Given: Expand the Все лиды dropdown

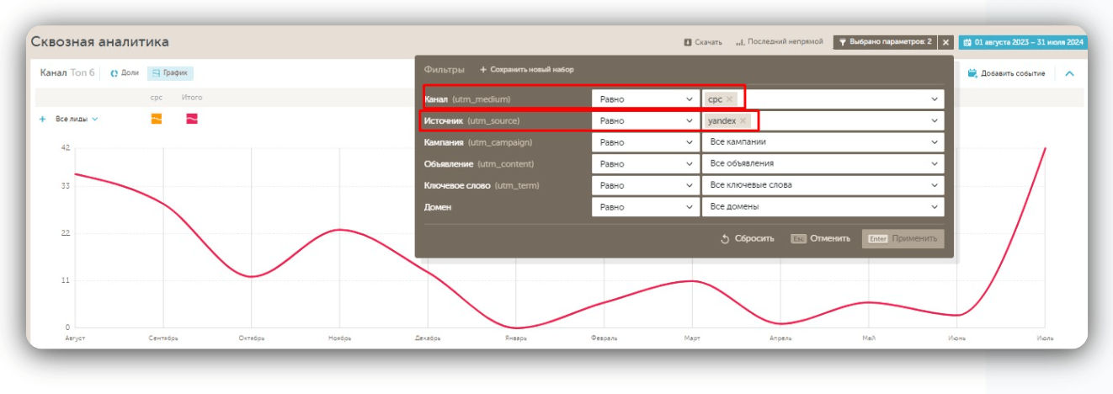Looking at the screenshot, I should (x=77, y=120).
